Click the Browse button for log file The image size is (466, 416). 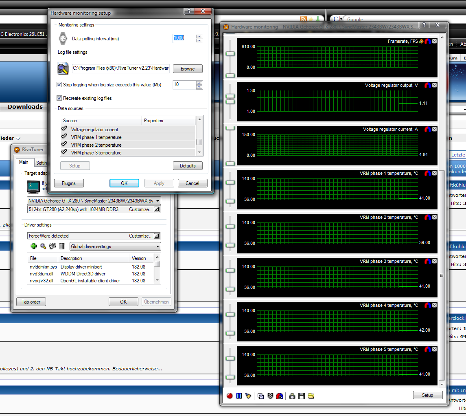click(188, 69)
